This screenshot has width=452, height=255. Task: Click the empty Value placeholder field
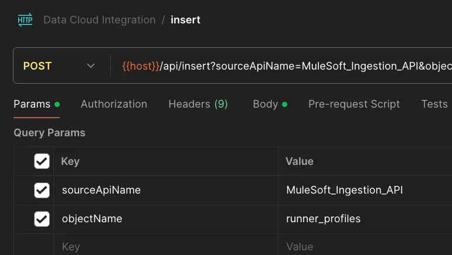pyautogui.click(x=365, y=245)
